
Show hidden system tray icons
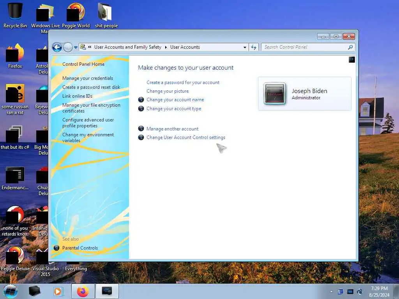tap(331, 292)
